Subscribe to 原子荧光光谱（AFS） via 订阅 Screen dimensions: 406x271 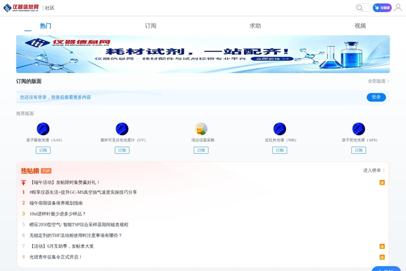359,150
